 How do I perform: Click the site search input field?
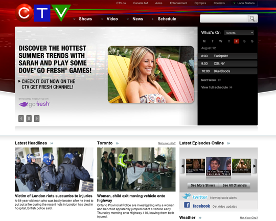pos(224,18)
